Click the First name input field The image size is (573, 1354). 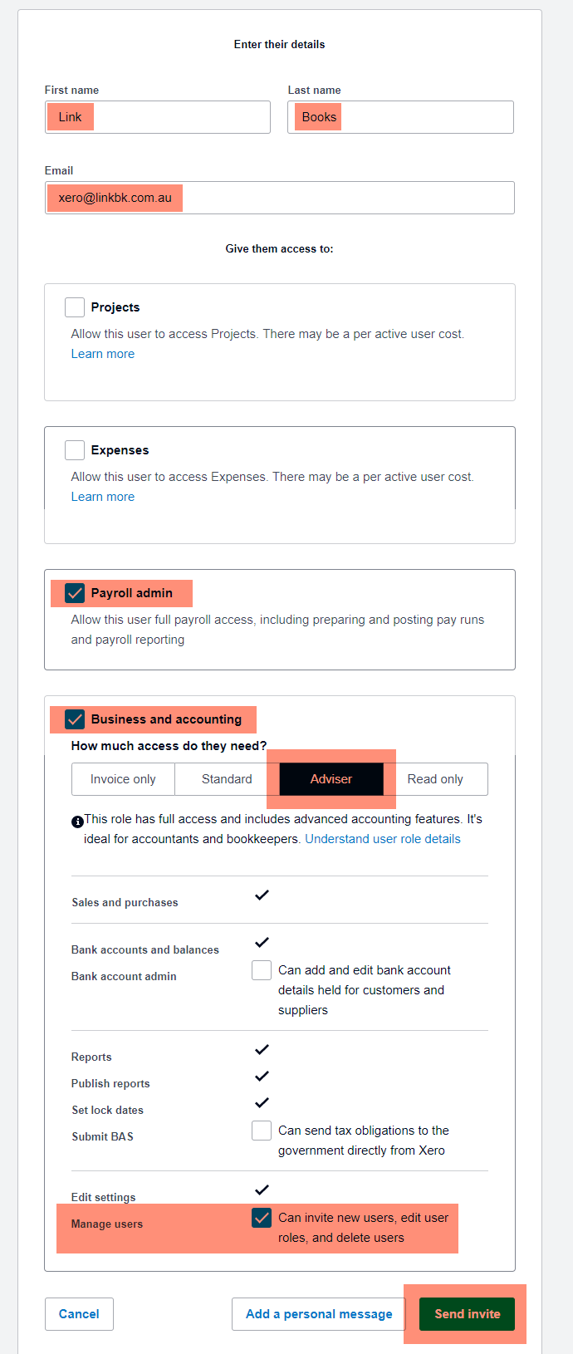[158, 117]
